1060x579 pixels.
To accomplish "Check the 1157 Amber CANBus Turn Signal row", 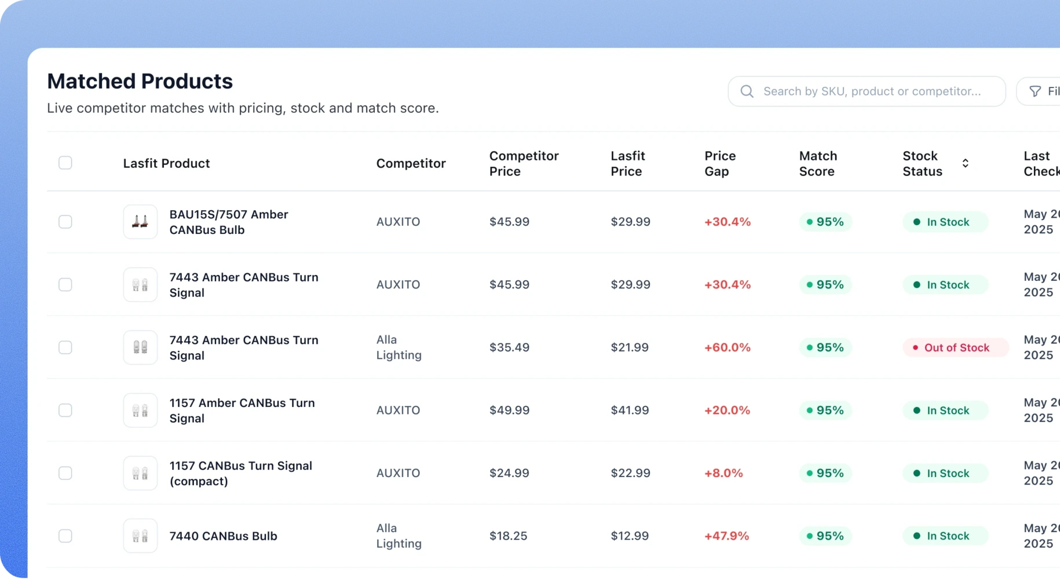I will pyautogui.click(x=65, y=411).
